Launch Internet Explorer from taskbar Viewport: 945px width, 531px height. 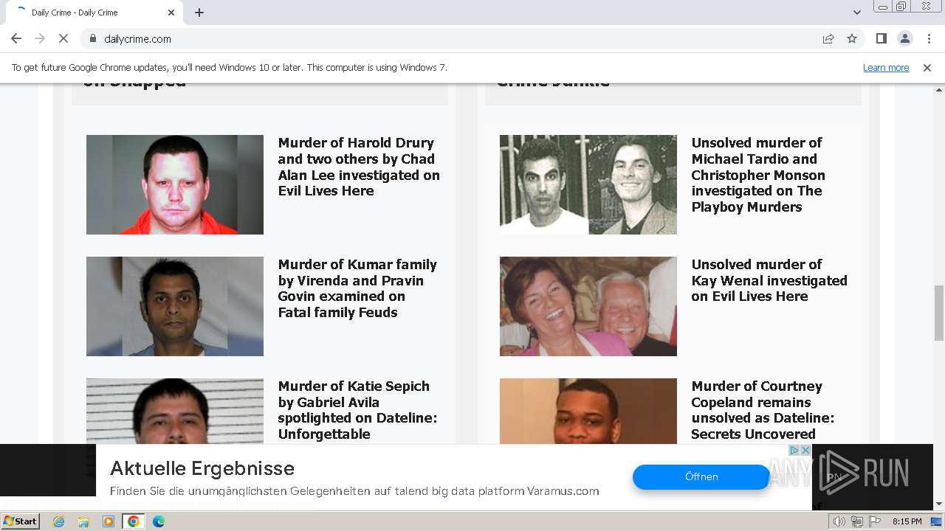pyautogui.click(x=58, y=521)
